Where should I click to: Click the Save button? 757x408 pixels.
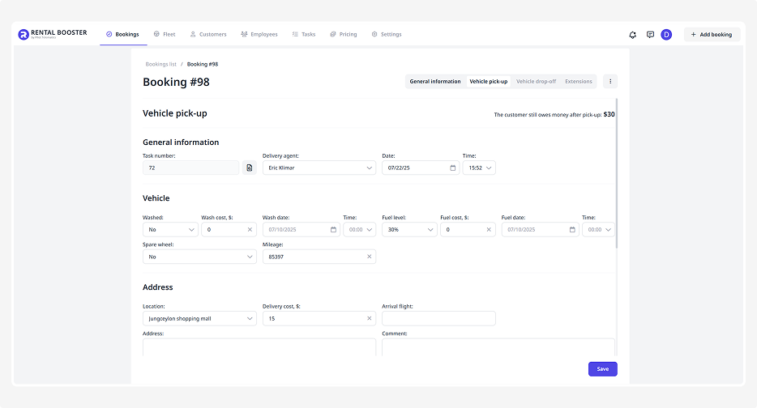point(602,369)
